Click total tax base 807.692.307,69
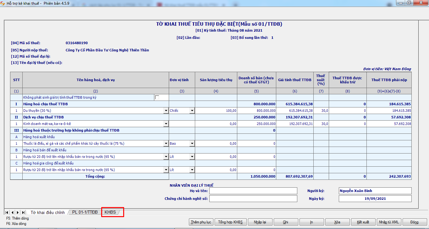 (295, 176)
